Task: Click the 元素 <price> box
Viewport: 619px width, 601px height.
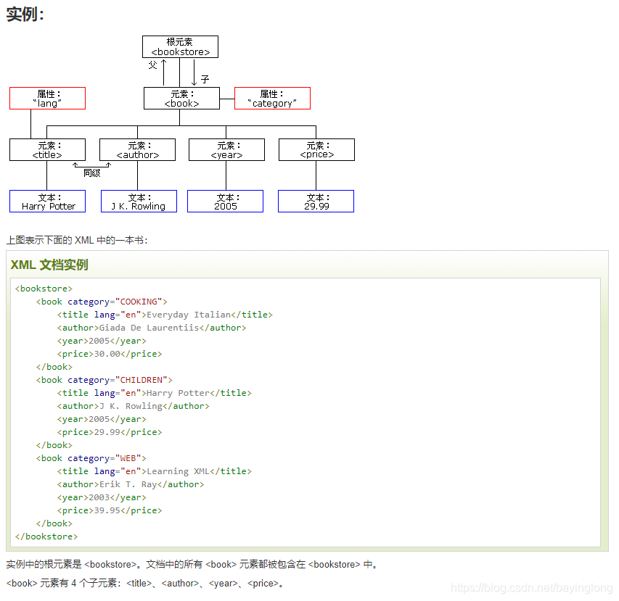Action: (x=316, y=149)
